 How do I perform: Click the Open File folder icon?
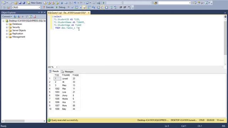click(16, 3)
